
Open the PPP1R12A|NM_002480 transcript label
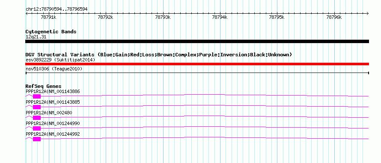(49, 113)
